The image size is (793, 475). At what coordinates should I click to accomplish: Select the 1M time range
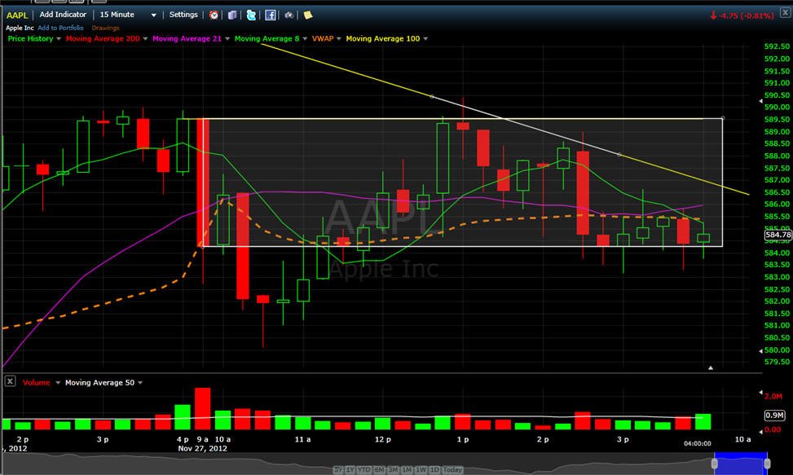407,469
